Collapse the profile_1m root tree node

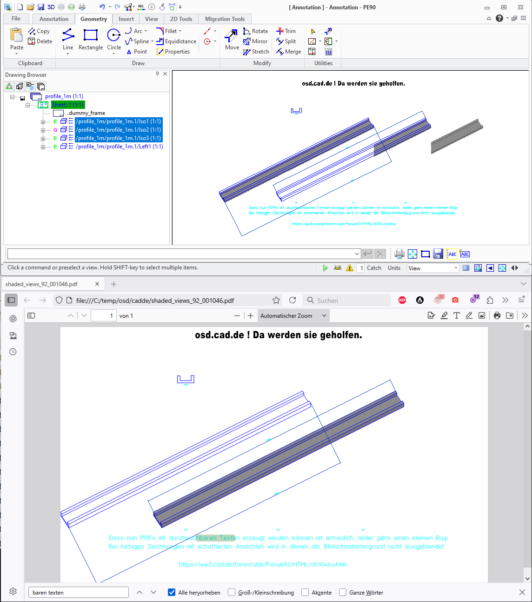[x=12, y=97]
